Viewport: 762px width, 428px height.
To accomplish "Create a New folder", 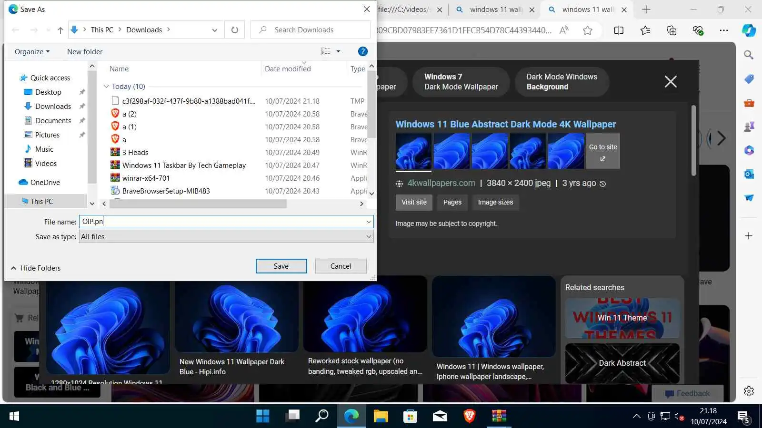I will pos(85,51).
